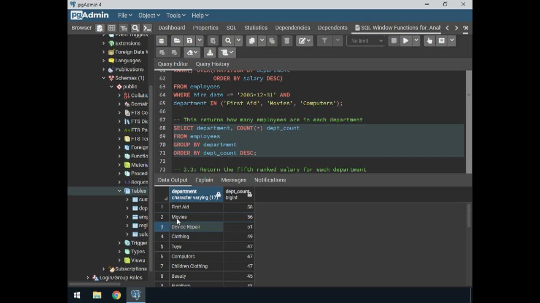Click the Copy icon in query toolbar

252,41
